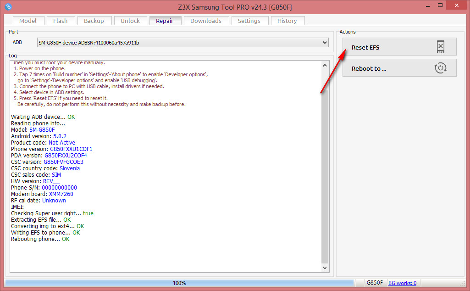
Task: Click the Rebooting phone... OK line
Action: tap(40, 239)
